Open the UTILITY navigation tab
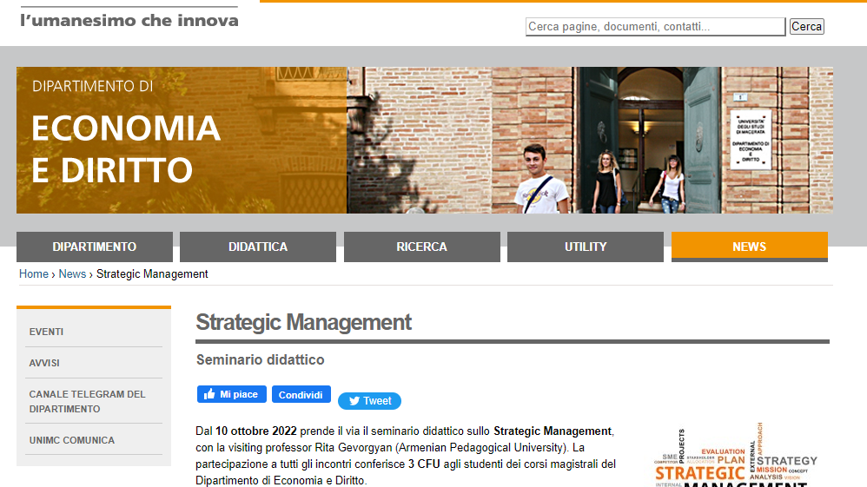 pyautogui.click(x=586, y=247)
